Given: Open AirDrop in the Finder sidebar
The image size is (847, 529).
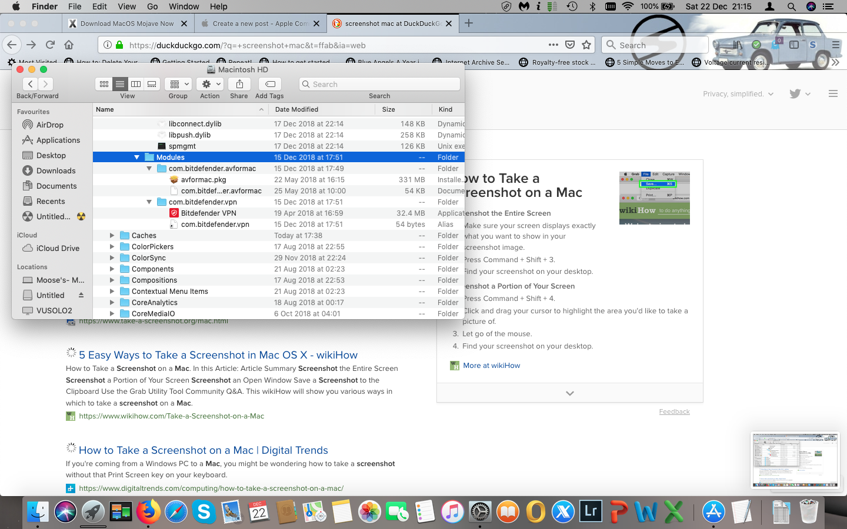Looking at the screenshot, I should click(x=50, y=125).
